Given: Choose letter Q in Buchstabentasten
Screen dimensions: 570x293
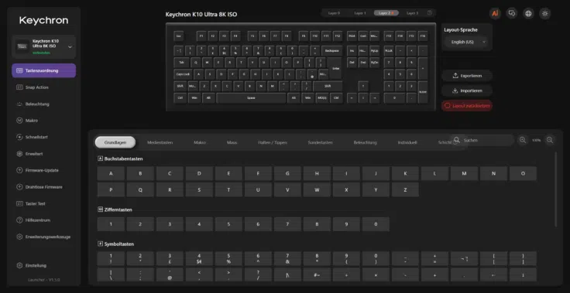Looking at the screenshot, I should click(x=140, y=190).
